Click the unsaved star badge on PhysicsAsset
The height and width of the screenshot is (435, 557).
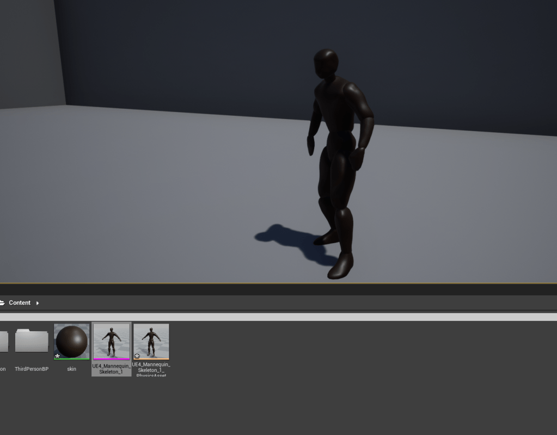coord(137,356)
